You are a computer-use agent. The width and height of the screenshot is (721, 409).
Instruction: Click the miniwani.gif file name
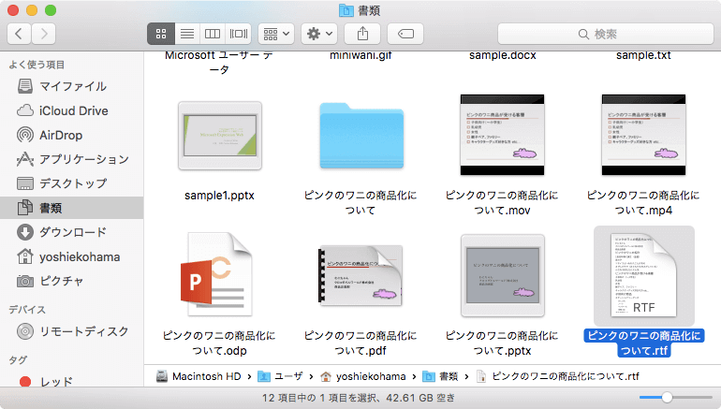[360, 55]
